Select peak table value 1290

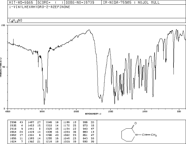point(49,135)
